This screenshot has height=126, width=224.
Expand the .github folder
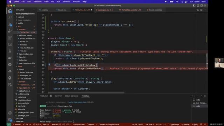click(x=21, y=17)
